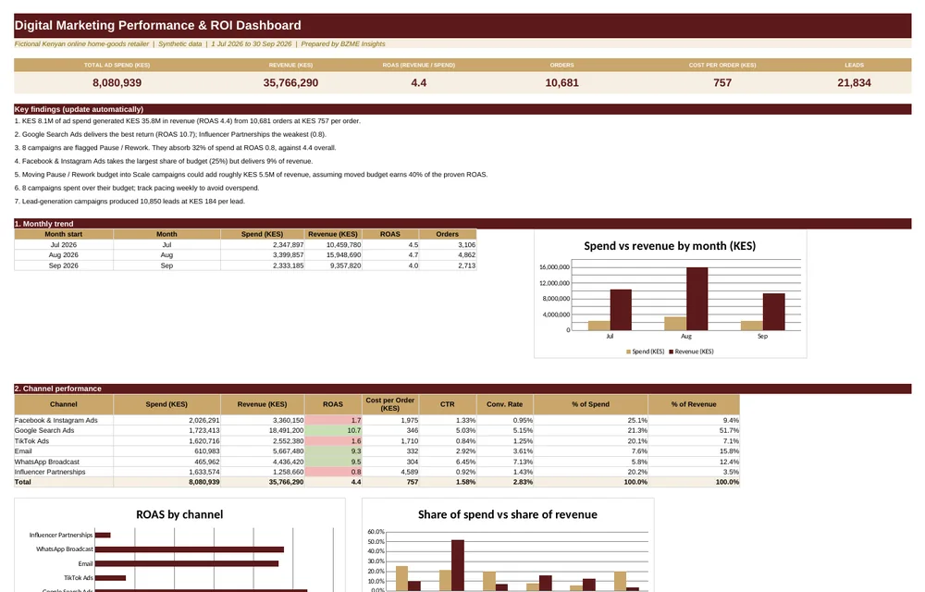Select finding 2 about Google Search Ads best return
Image resolution: width=925 pixels, height=592 pixels.
(x=170, y=134)
